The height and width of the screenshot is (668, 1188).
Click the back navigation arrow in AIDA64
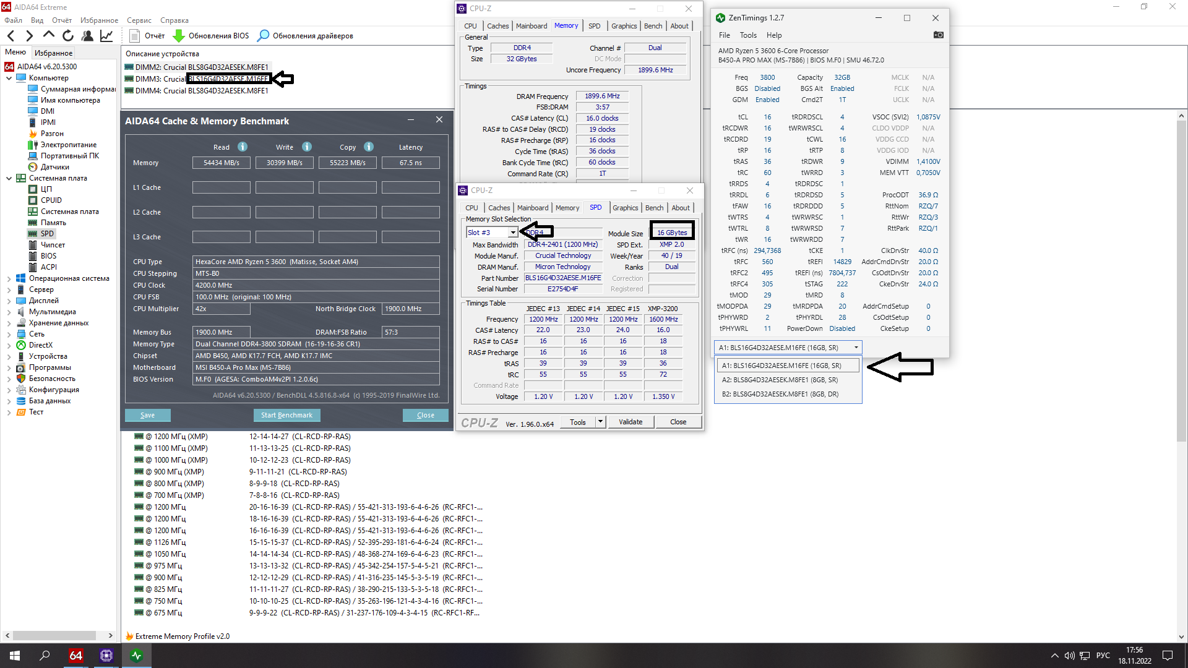click(x=11, y=36)
